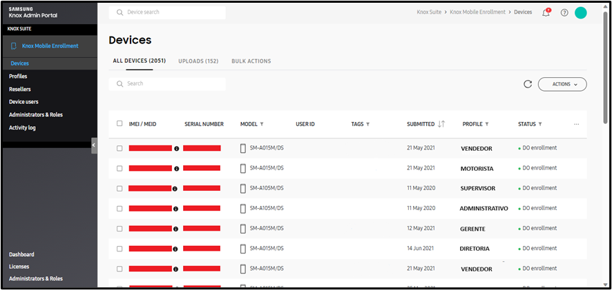Click the GERENTE profile cell
The height and width of the screenshot is (290, 612).
tap(472, 229)
